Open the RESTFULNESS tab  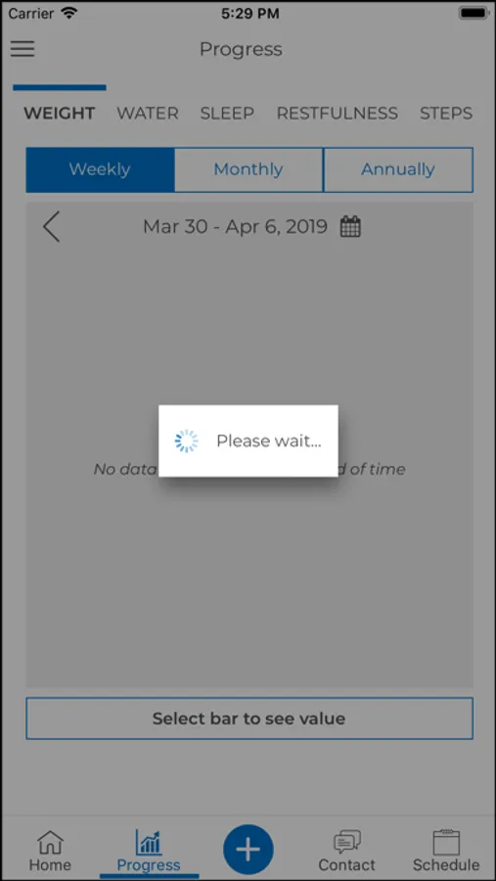[338, 113]
